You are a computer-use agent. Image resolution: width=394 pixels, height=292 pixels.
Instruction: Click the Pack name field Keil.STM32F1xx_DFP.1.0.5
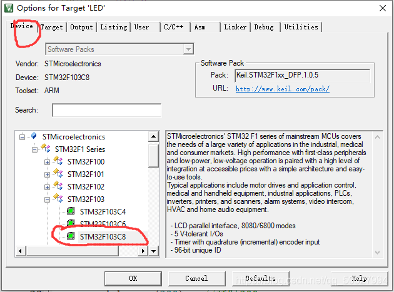[x=303, y=76]
